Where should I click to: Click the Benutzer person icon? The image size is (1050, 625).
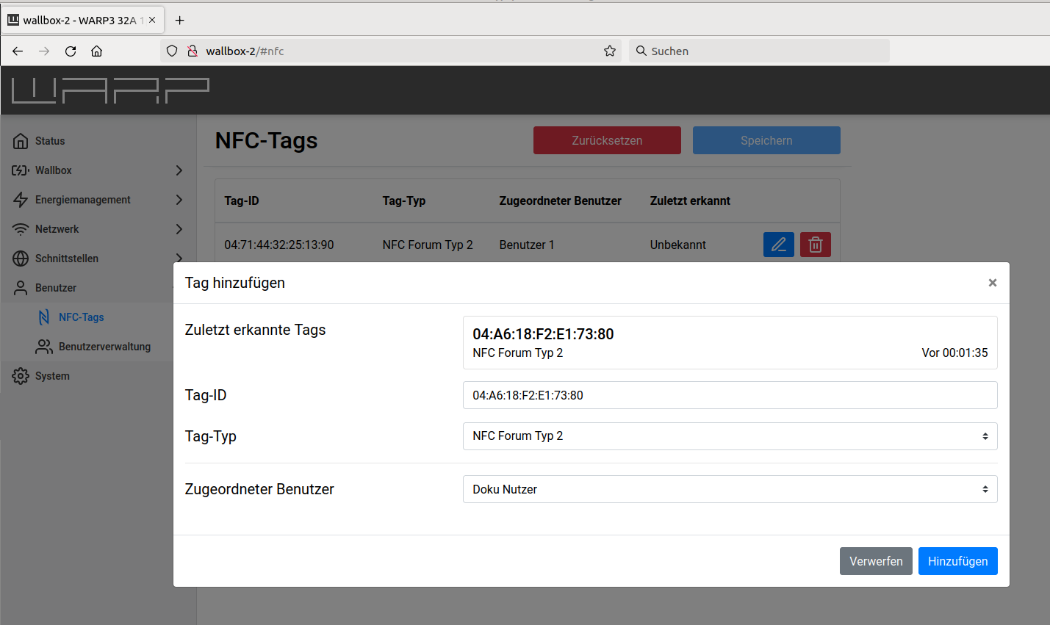click(x=21, y=288)
